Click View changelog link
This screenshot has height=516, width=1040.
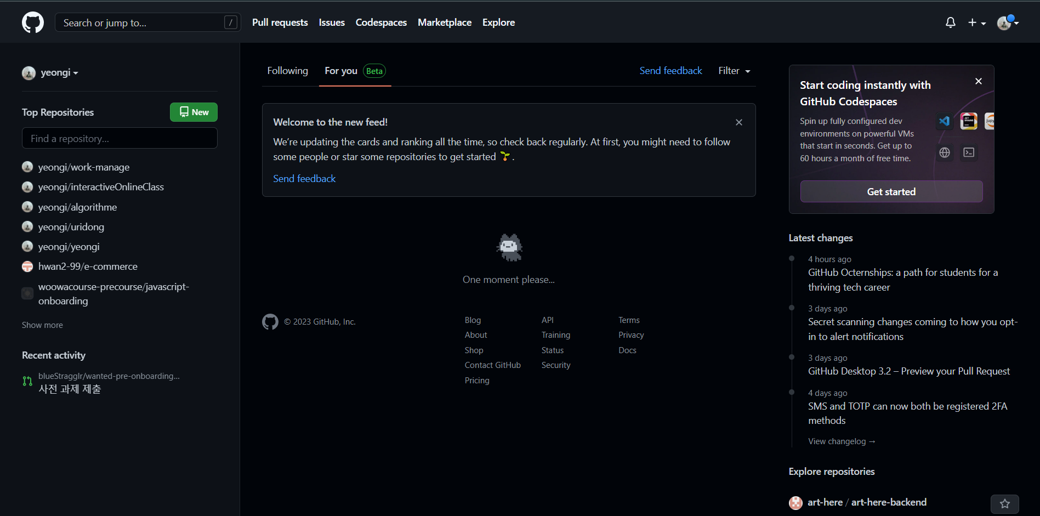point(842,441)
